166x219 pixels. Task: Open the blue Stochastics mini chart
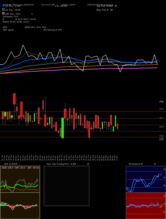pyautogui.click(x=146, y=179)
